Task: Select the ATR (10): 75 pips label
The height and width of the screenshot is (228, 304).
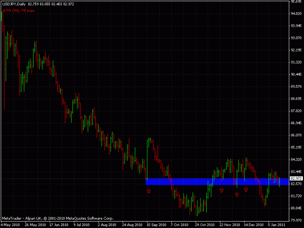Action: pos(18,11)
